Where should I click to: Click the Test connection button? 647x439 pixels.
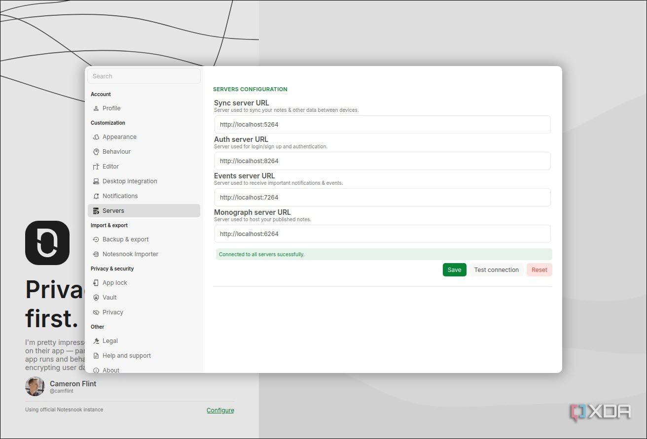[496, 270]
